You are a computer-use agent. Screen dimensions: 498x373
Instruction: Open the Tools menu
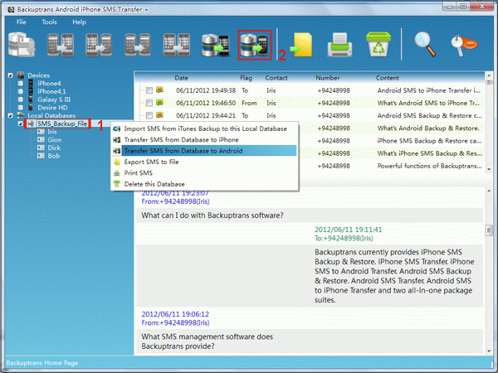point(49,22)
